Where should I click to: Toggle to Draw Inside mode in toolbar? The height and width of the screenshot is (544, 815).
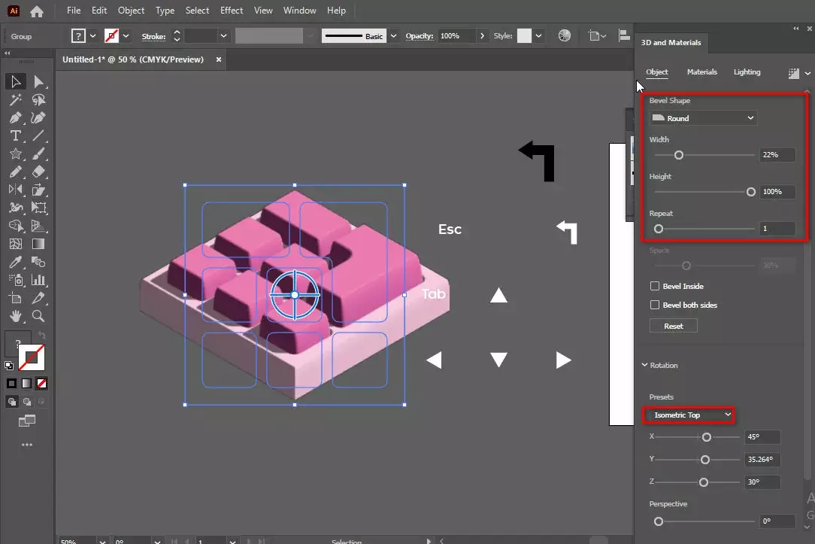pyautogui.click(x=42, y=402)
